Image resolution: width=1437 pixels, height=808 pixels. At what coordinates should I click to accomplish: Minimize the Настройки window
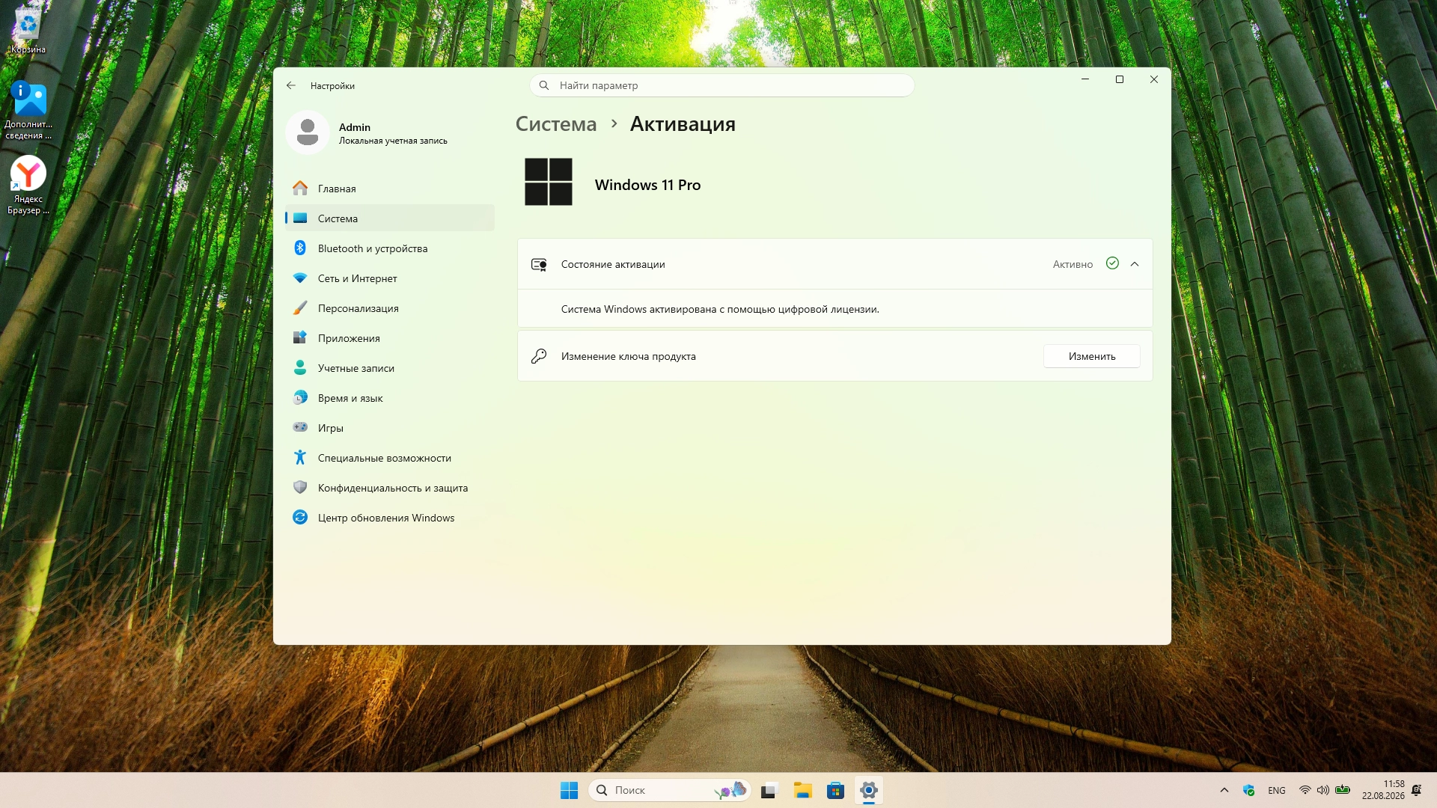[x=1085, y=79]
